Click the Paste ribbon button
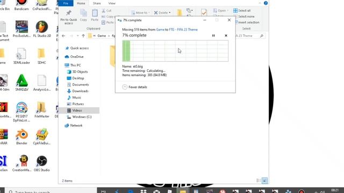This screenshot has height=193, width=344. point(95,16)
